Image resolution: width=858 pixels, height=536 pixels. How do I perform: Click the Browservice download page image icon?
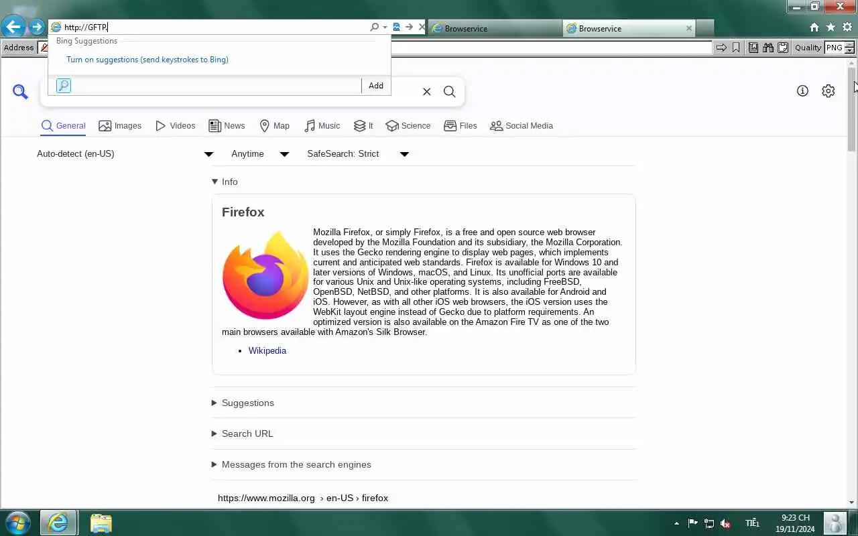pos(753,48)
